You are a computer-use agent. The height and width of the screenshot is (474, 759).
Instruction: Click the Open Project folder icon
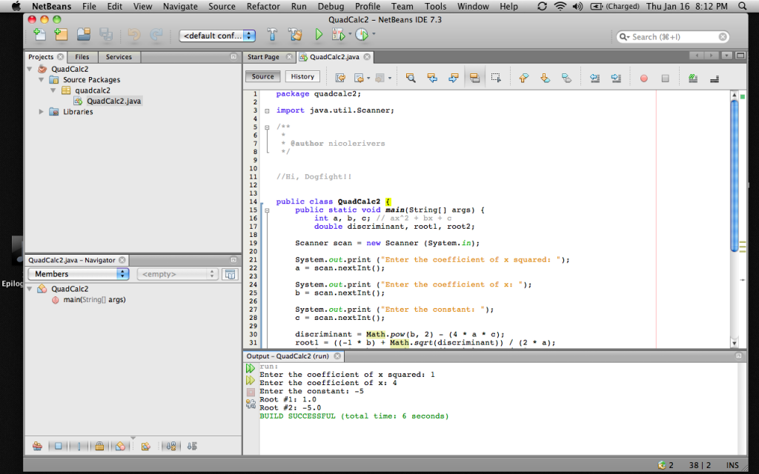[x=84, y=35]
